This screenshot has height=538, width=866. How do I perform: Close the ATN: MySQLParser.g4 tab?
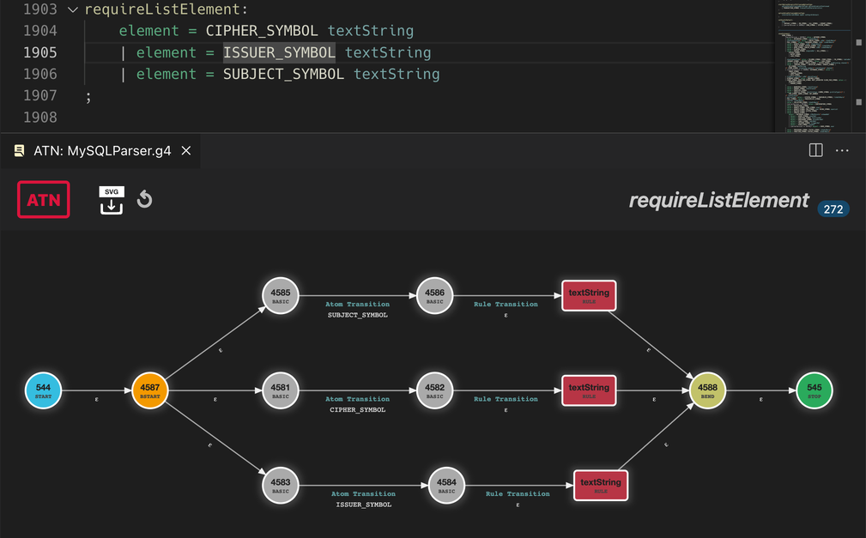185,151
